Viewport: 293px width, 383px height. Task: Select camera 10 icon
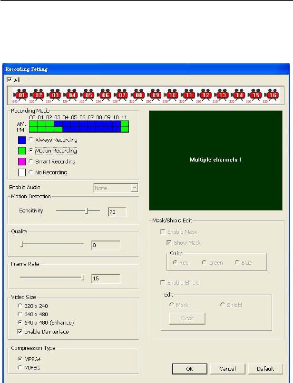tap(171, 94)
